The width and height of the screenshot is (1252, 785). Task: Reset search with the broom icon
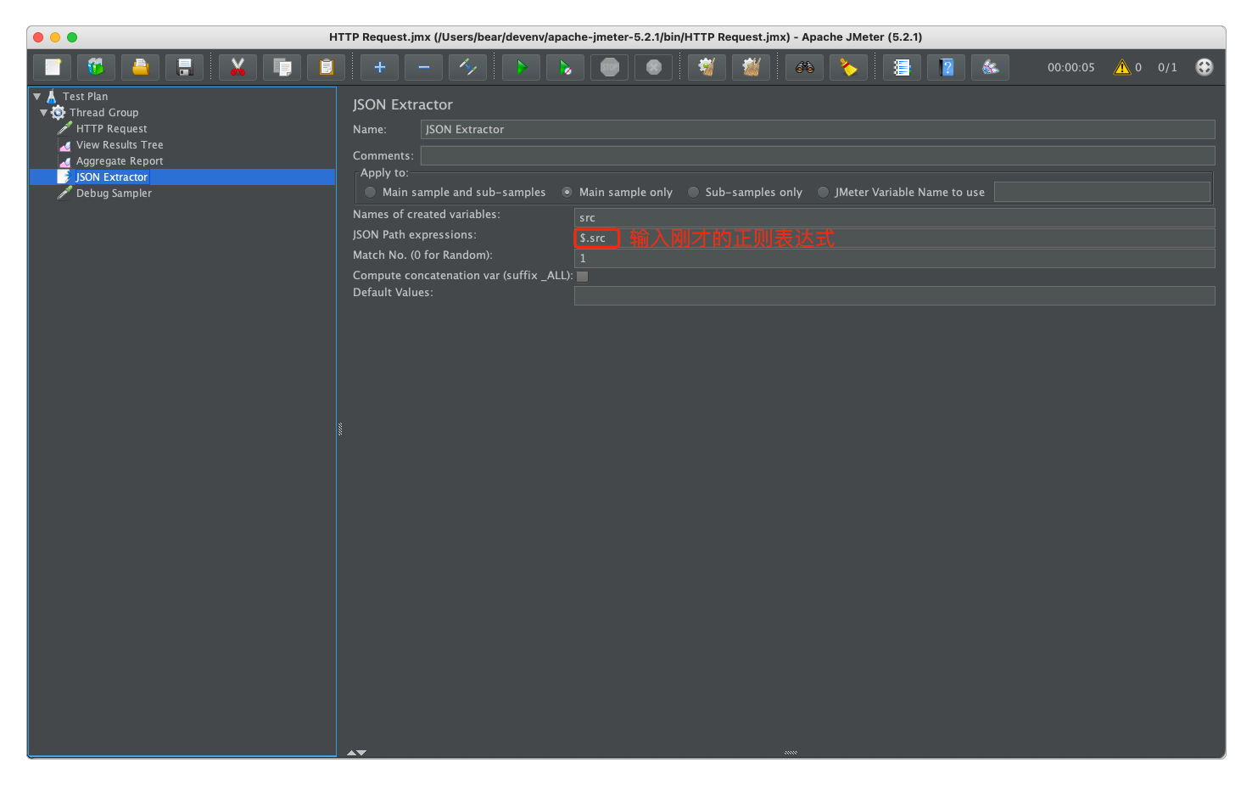[849, 67]
